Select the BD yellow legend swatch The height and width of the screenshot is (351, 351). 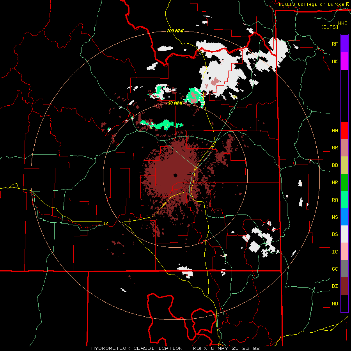[344, 165]
